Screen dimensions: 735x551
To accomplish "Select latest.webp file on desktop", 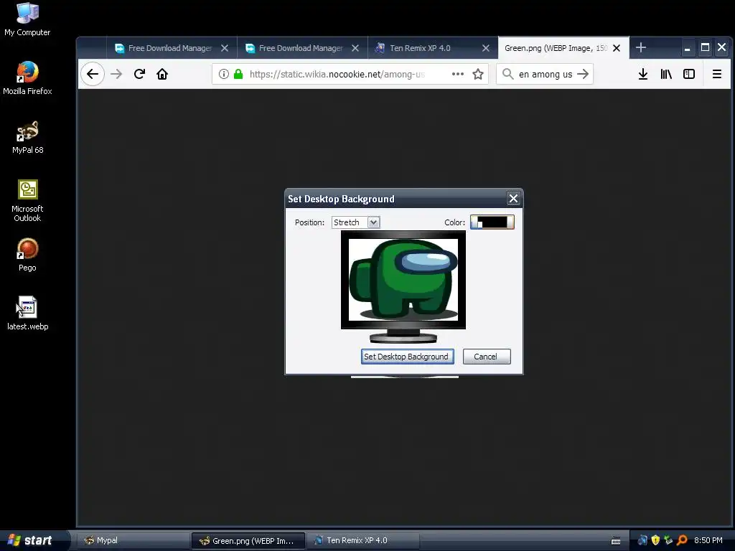I will pos(27,313).
